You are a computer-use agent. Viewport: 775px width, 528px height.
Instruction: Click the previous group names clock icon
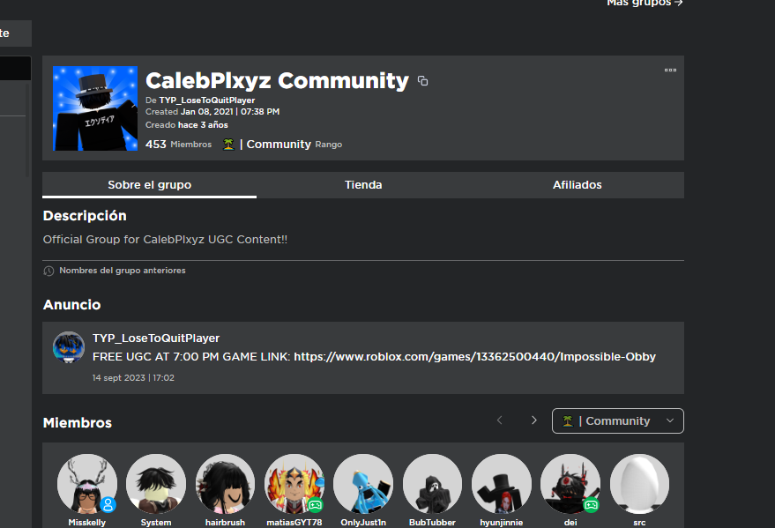click(48, 271)
